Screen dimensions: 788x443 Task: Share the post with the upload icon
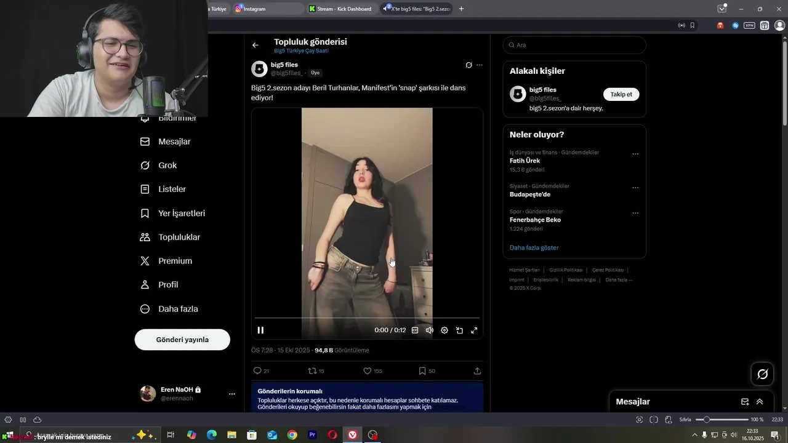477,371
